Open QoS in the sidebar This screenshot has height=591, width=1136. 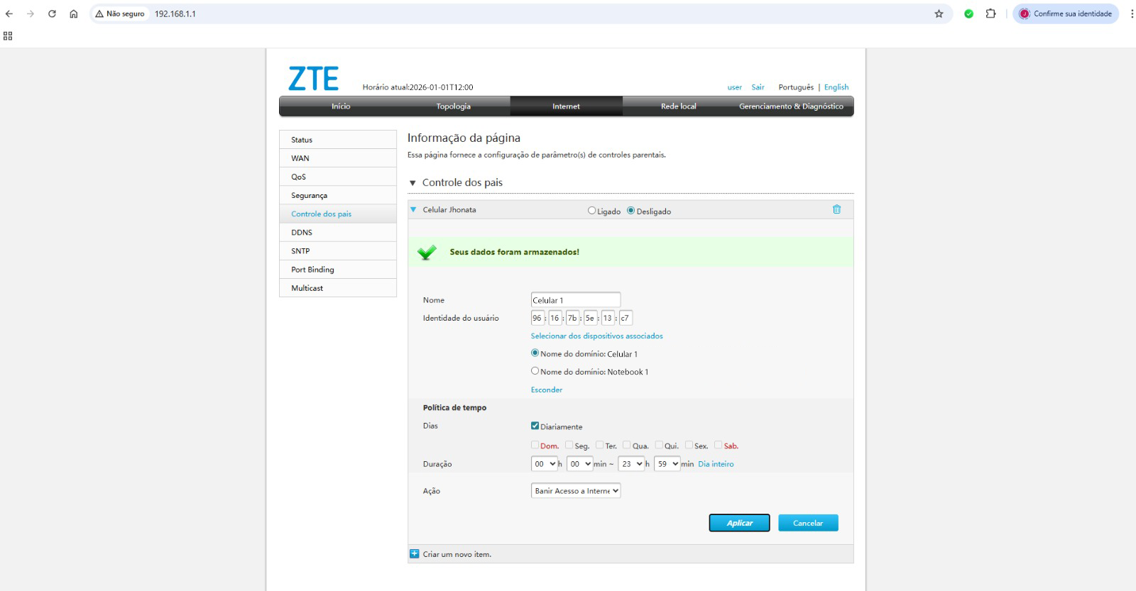tap(338, 177)
